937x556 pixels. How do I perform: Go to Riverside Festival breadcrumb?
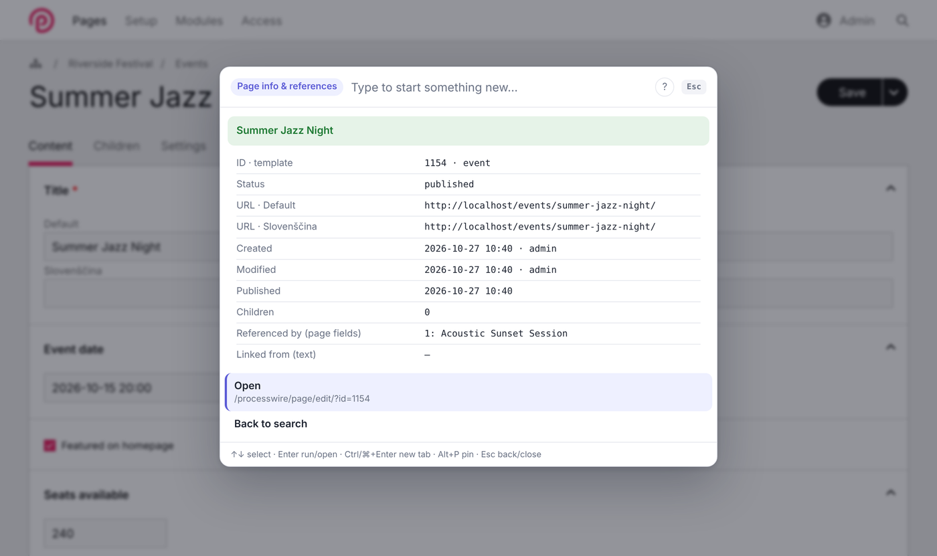tap(110, 64)
